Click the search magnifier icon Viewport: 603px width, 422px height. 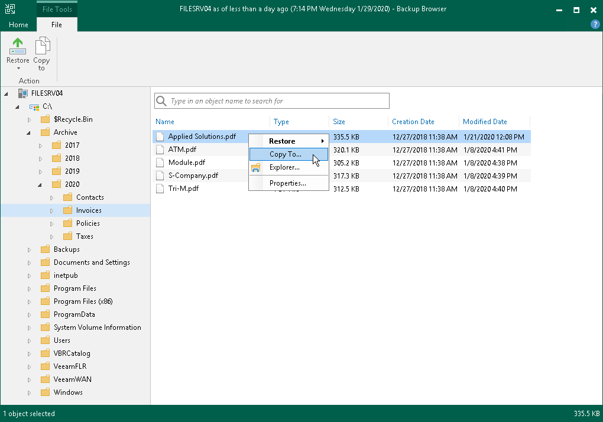click(161, 101)
